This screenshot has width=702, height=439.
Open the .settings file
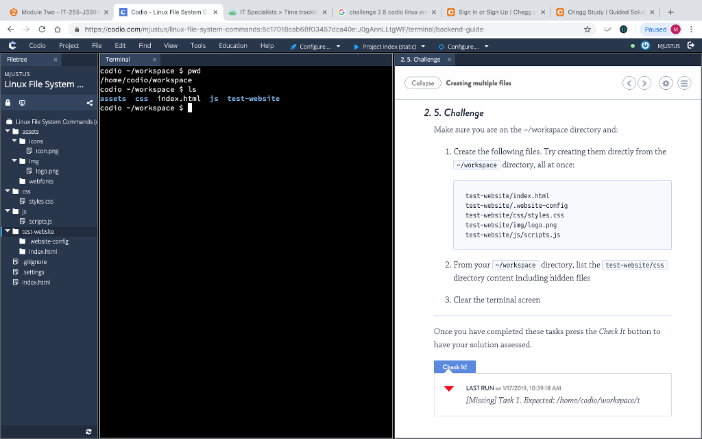tap(33, 272)
